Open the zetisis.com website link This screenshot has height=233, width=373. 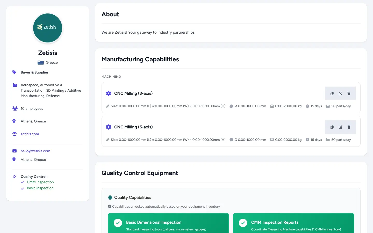pos(30,134)
